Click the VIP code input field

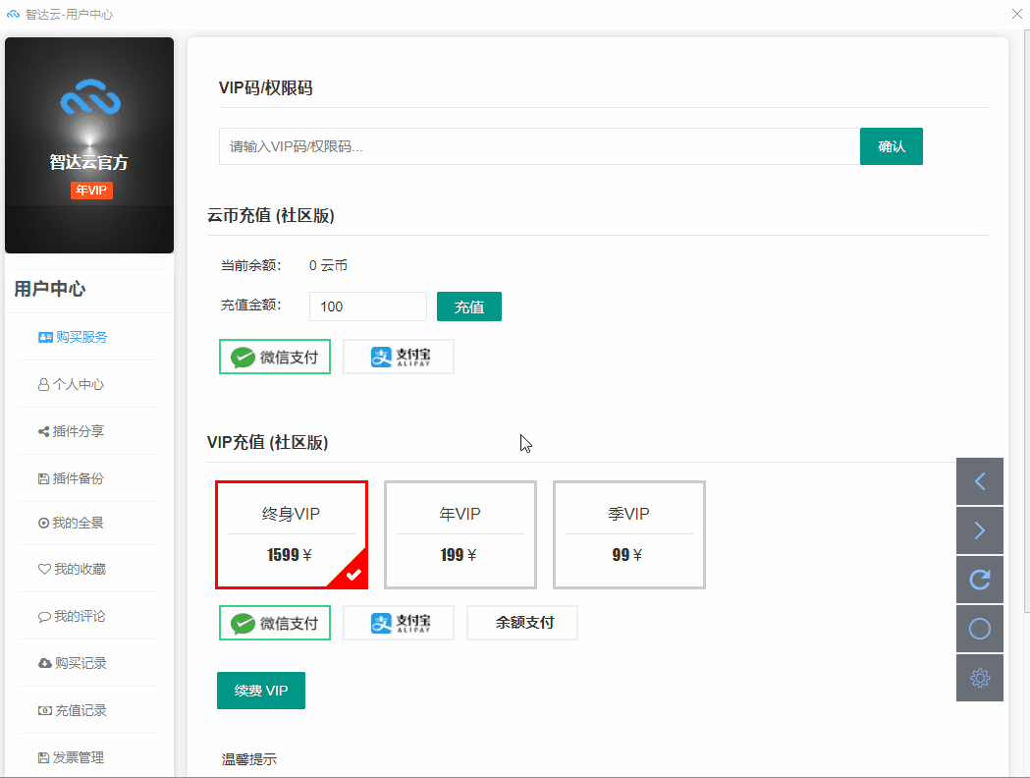click(x=535, y=145)
